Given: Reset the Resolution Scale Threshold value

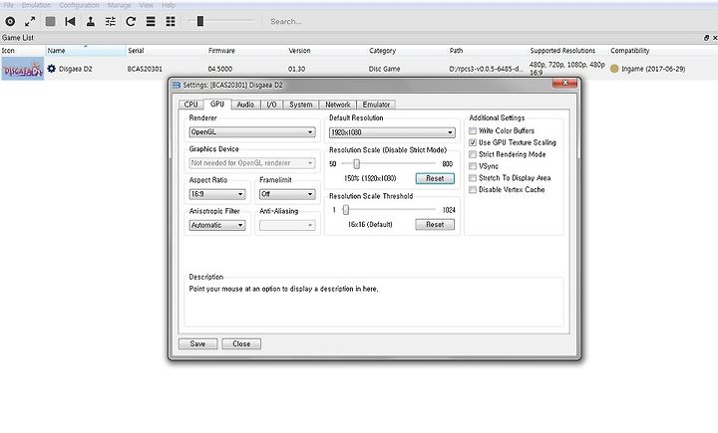Looking at the screenshot, I should (x=435, y=225).
